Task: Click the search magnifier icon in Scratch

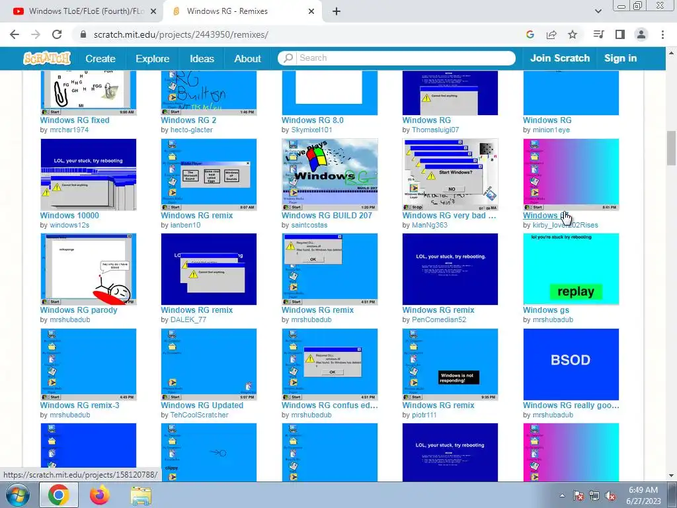Action: click(288, 58)
